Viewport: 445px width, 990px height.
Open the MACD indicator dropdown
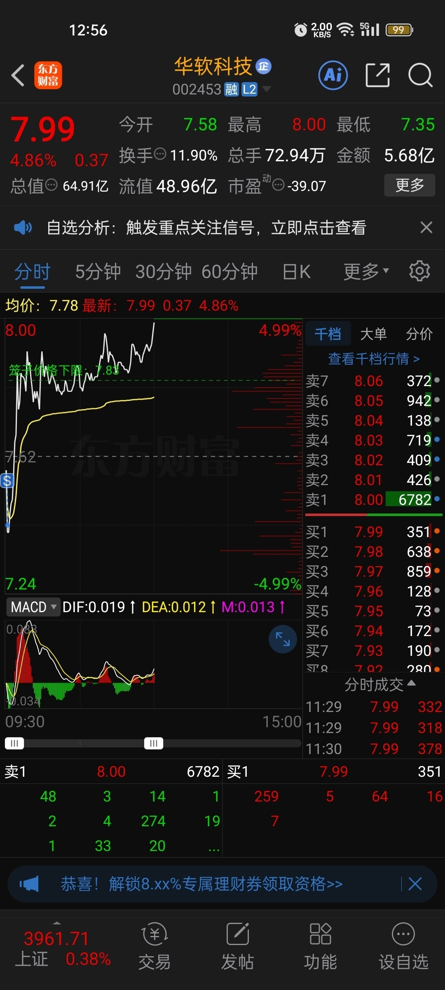[x=33, y=607]
